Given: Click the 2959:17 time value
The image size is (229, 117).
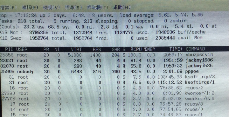Looking at the screenshot, I should click(173, 55).
